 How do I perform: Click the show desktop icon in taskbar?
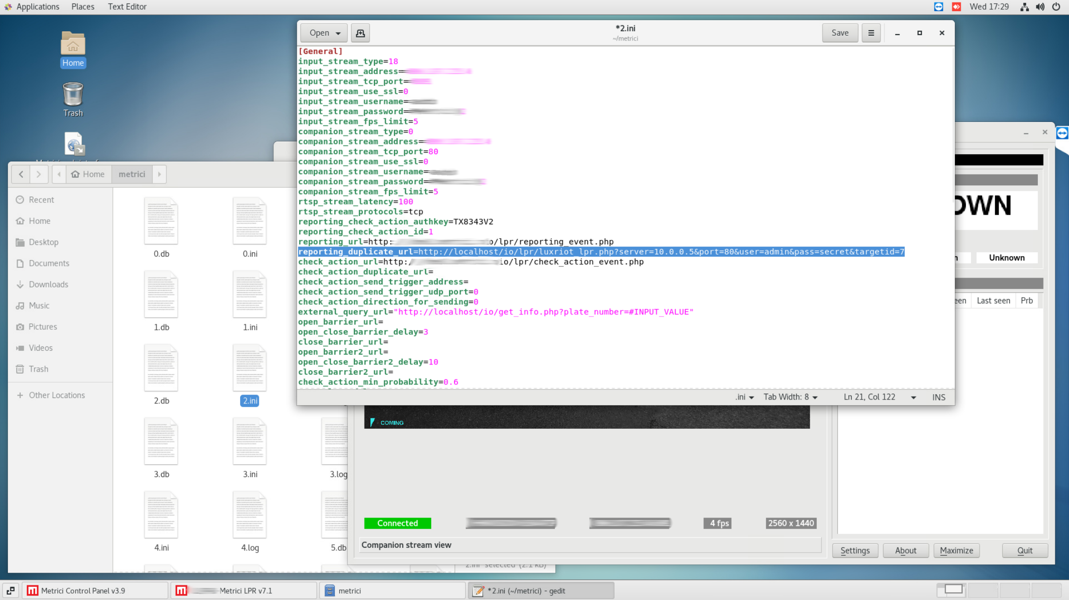11,591
